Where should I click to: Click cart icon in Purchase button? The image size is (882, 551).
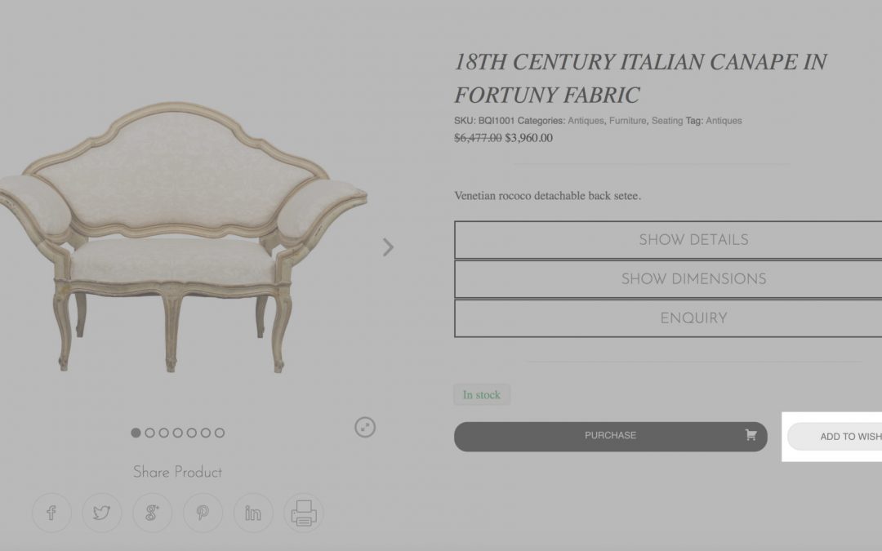pos(751,435)
